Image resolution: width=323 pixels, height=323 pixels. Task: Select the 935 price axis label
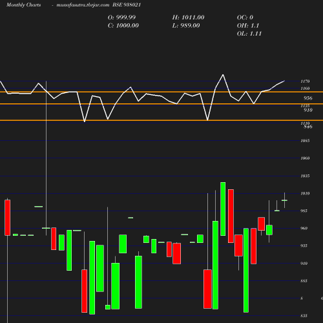[304, 245]
